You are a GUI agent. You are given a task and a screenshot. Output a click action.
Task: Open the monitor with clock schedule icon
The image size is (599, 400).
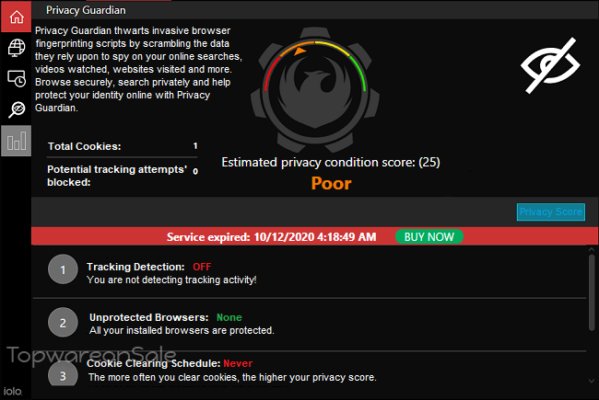16,78
